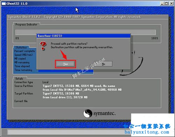The width and height of the screenshot is (175, 137).
Task: Maximize the Ghost32 11.0 window
Action: click(167, 4)
